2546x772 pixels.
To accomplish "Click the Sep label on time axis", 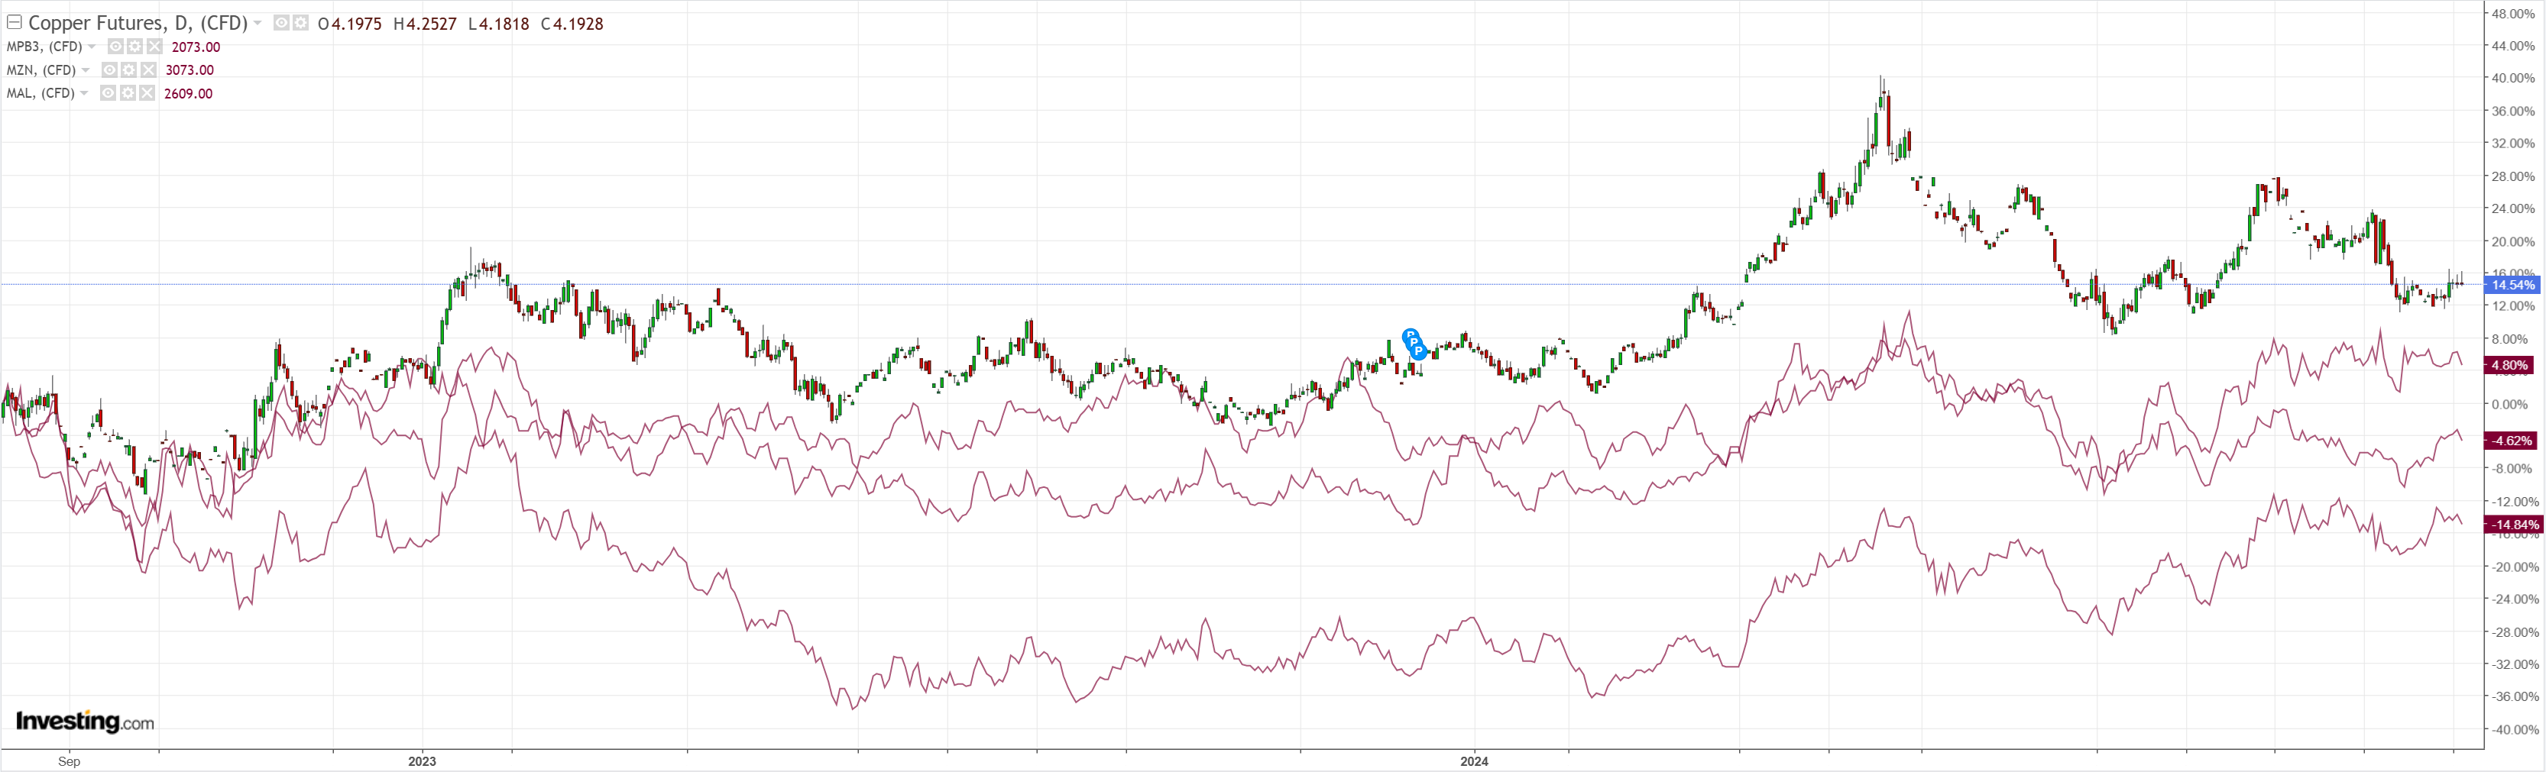I will point(70,761).
